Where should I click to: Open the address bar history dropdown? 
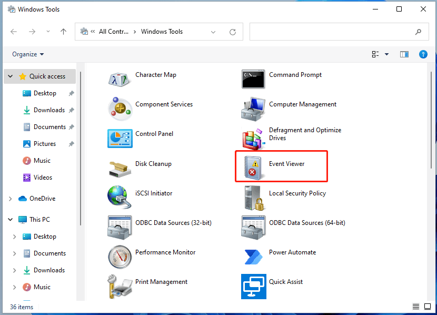click(213, 32)
